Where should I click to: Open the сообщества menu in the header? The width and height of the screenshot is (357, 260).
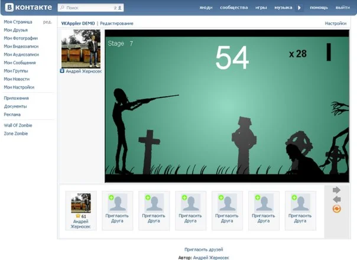[233, 8]
